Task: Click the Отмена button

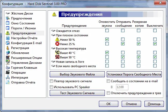Action: point(131,104)
